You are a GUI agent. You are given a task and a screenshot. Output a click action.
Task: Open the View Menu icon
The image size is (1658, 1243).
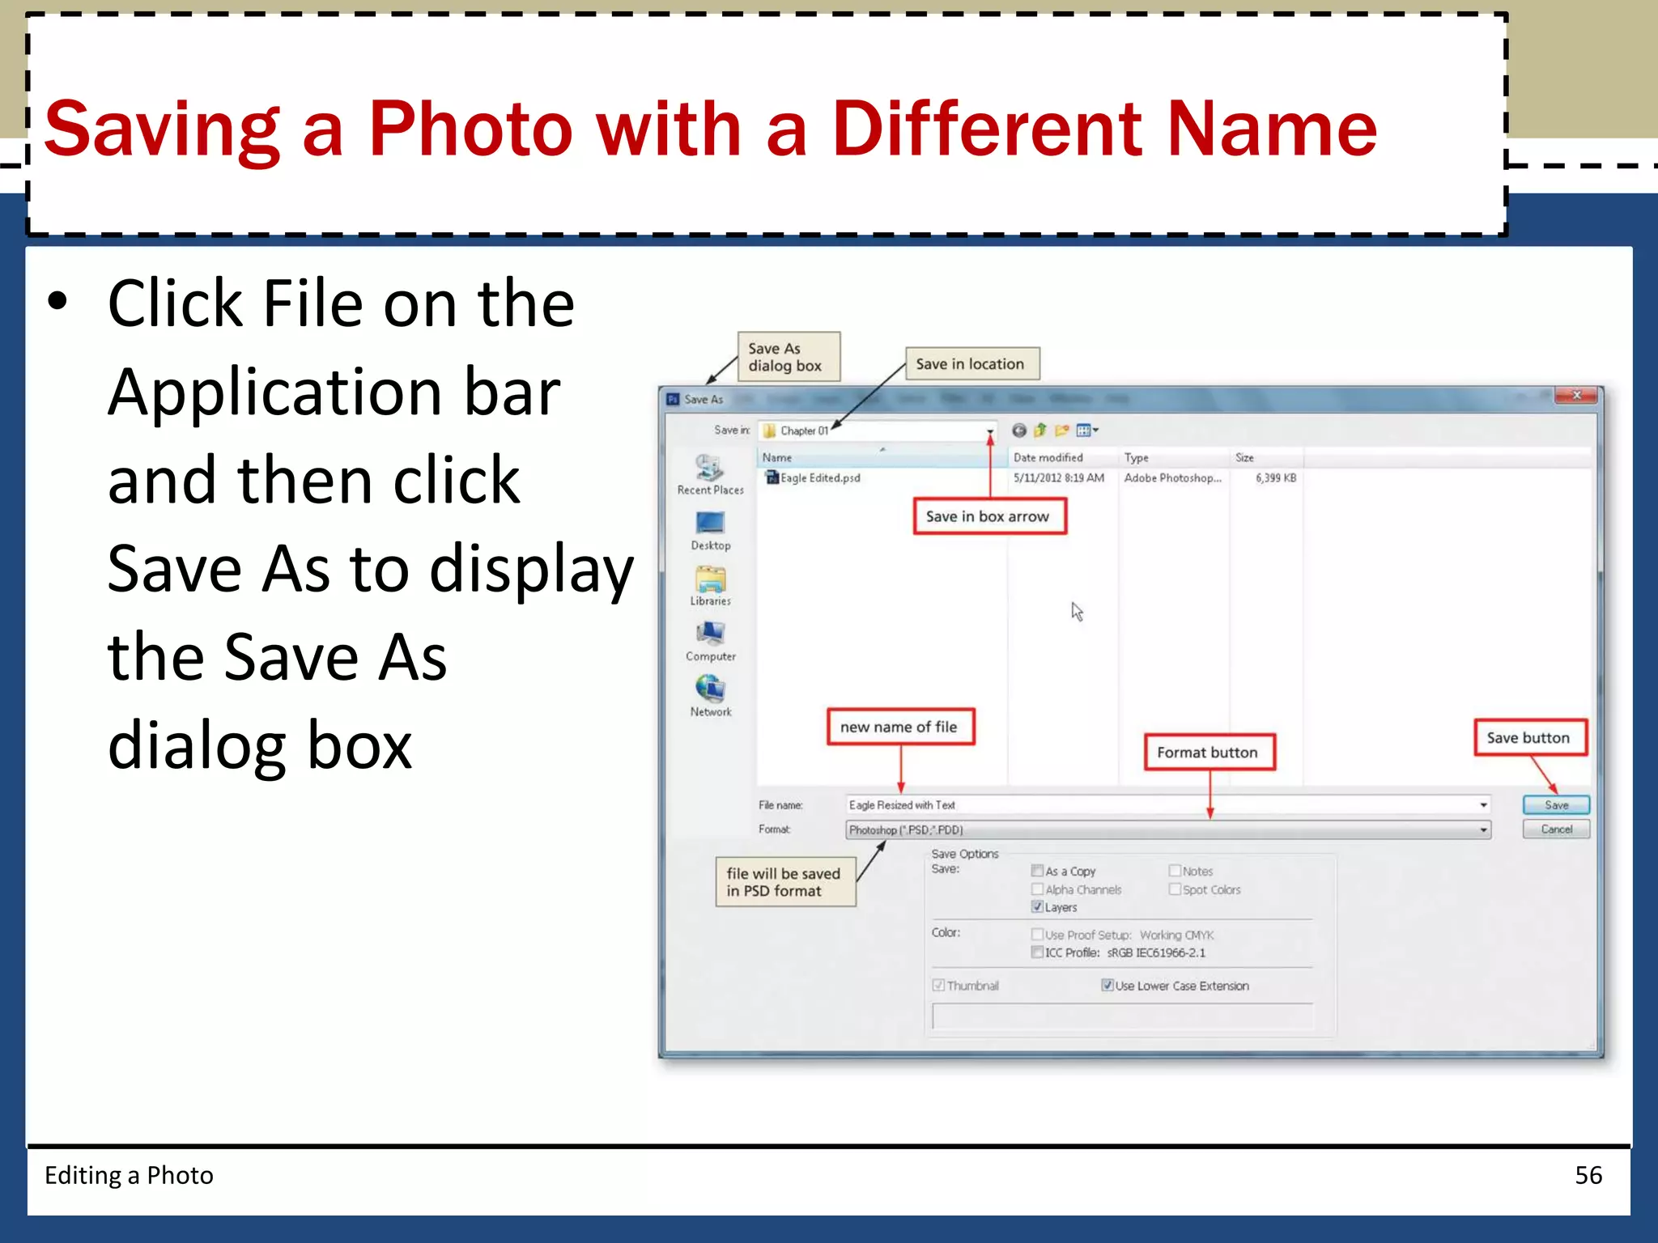click(x=1086, y=431)
